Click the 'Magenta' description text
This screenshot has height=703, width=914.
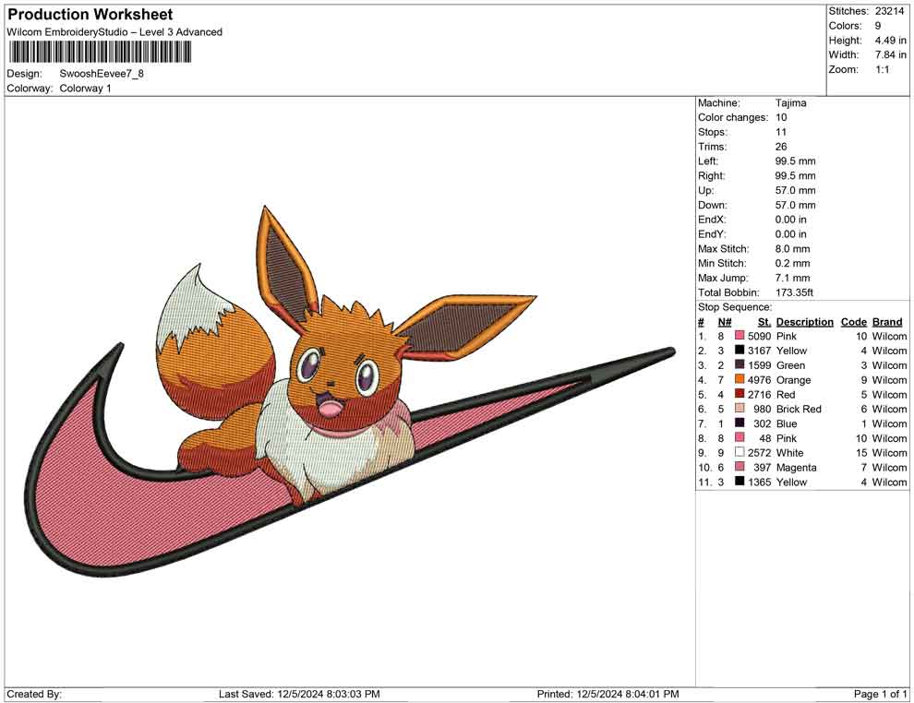tap(796, 467)
